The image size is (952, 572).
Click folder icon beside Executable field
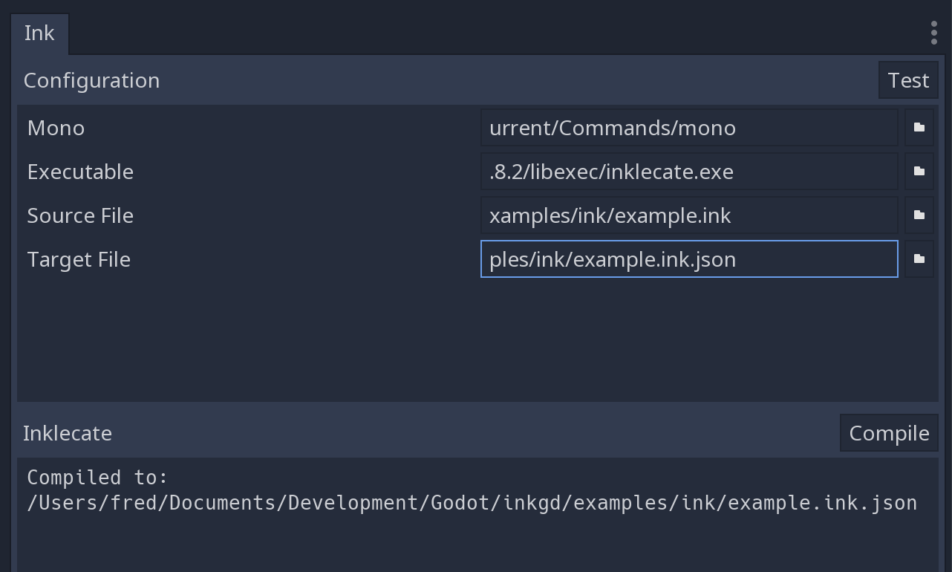[x=919, y=172]
